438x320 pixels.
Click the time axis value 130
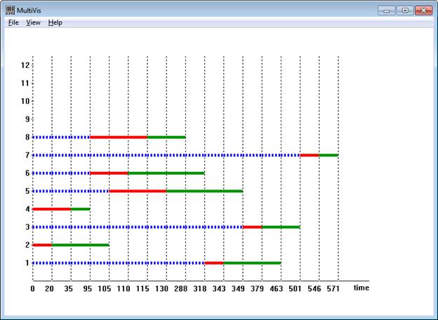tap(161, 288)
